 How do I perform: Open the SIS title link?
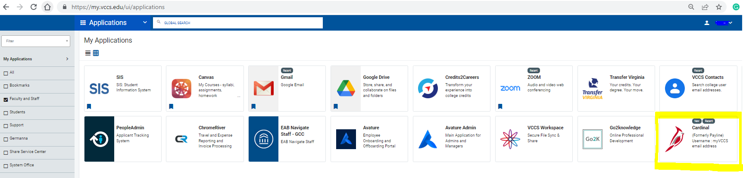pos(120,78)
